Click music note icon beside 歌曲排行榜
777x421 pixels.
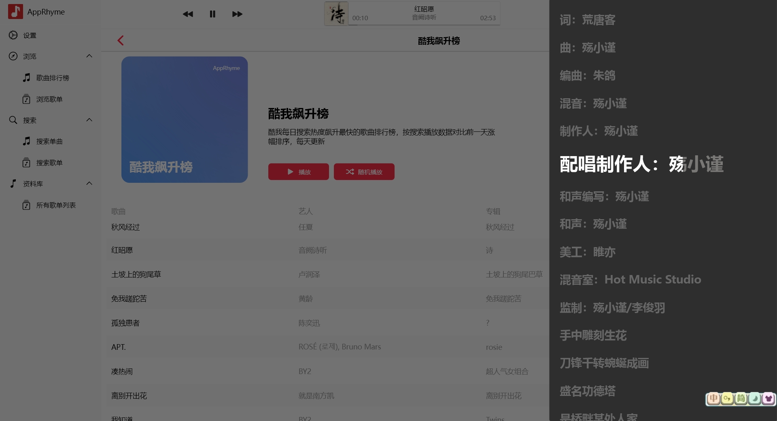click(26, 78)
